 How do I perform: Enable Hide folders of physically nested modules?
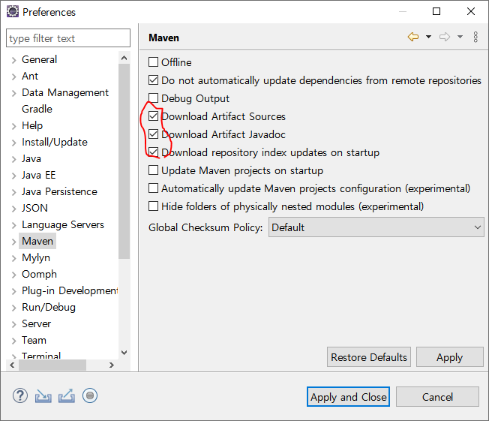(153, 206)
